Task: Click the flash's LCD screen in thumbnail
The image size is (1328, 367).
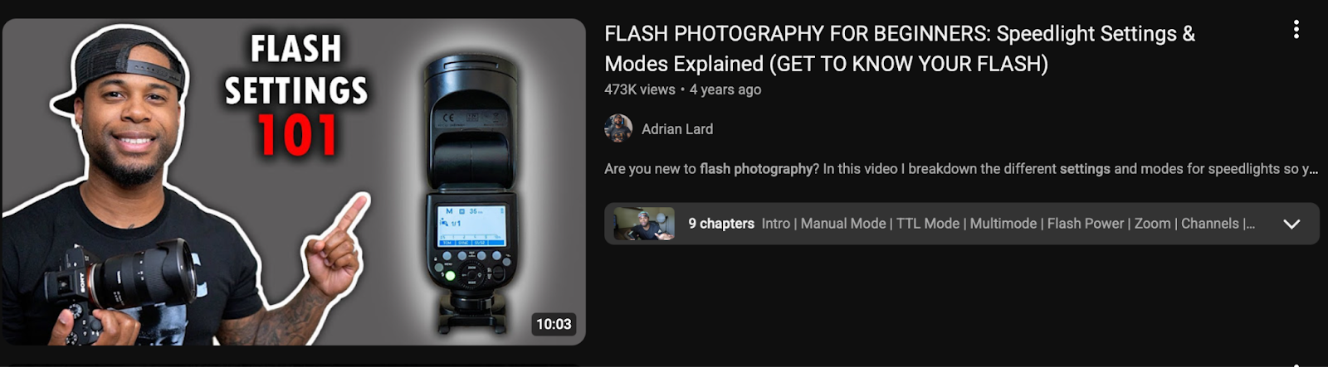Action: [x=471, y=224]
